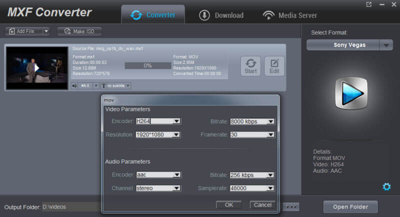Open the Edit tool for the file

(x=274, y=66)
